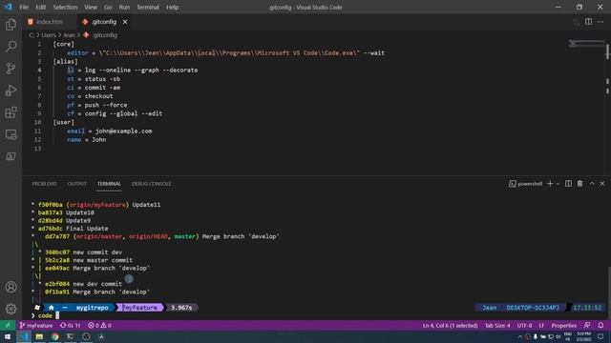Open Windows Start button
The width and height of the screenshot is (611, 343).
[8, 336]
